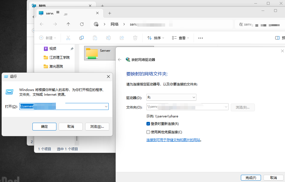The height and width of the screenshot is (182, 285).
Task: Click the search box in Explorer
Action: click(x=260, y=24)
